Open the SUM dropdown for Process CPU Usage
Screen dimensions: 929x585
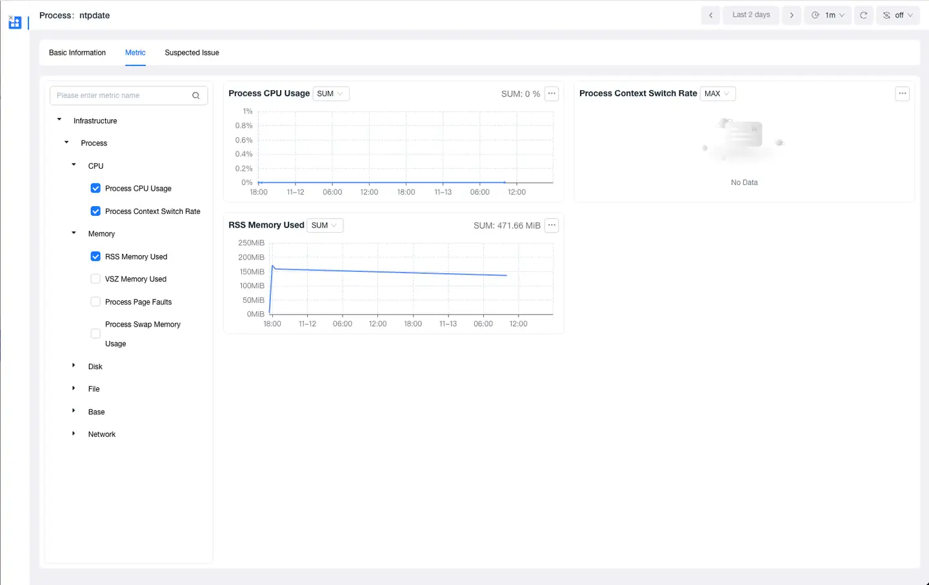tap(330, 93)
